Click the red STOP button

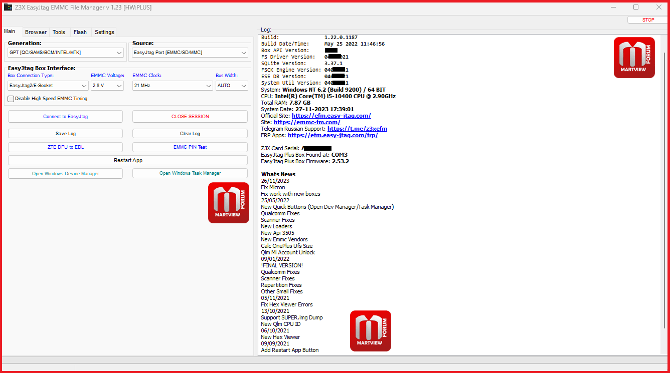(648, 20)
